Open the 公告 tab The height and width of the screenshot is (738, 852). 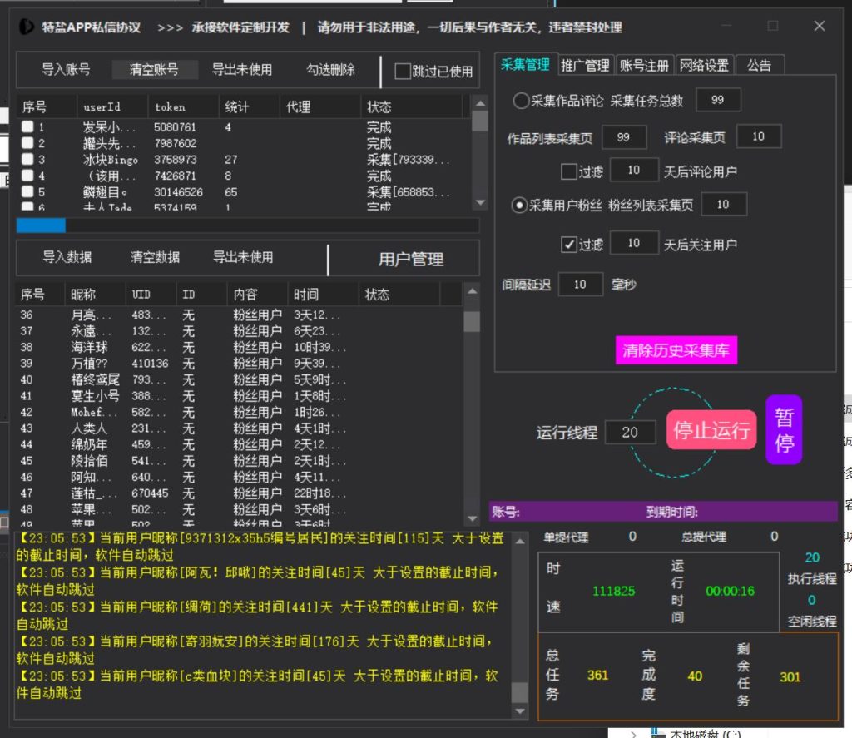point(759,65)
